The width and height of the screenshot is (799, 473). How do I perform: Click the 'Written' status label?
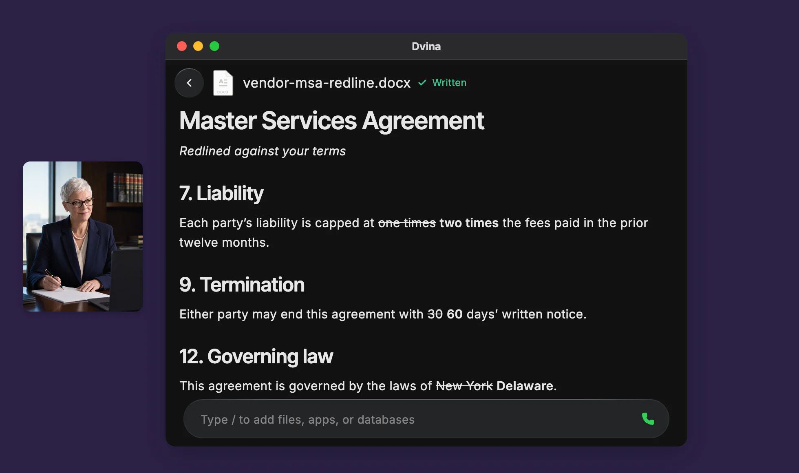449,83
